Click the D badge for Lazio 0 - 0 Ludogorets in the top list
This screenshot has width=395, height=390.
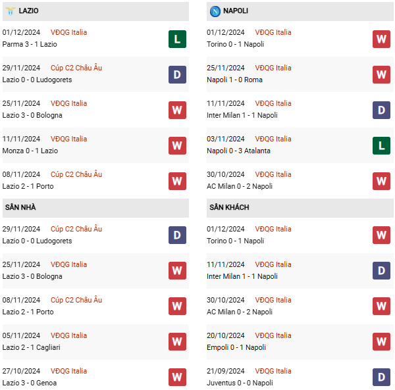tap(177, 74)
